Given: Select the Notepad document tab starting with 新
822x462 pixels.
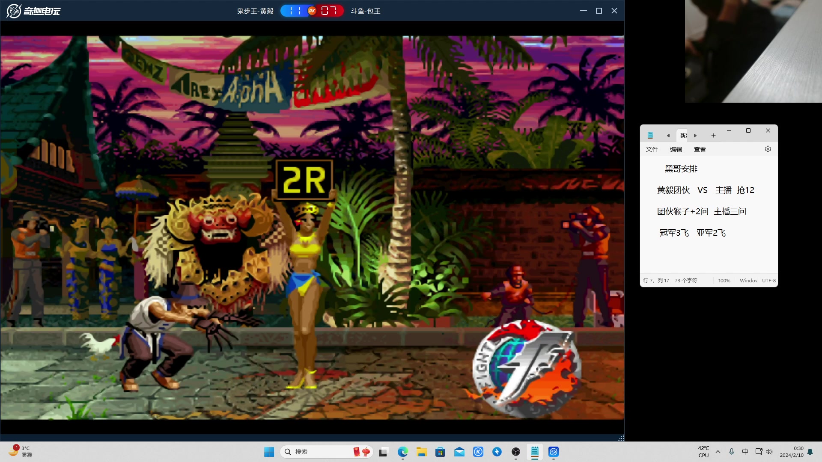Looking at the screenshot, I should 684,135.
